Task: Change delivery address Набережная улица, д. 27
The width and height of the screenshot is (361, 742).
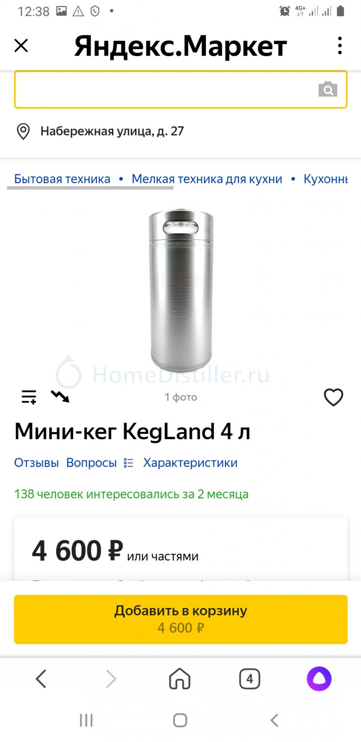Action: click(112, 131)
